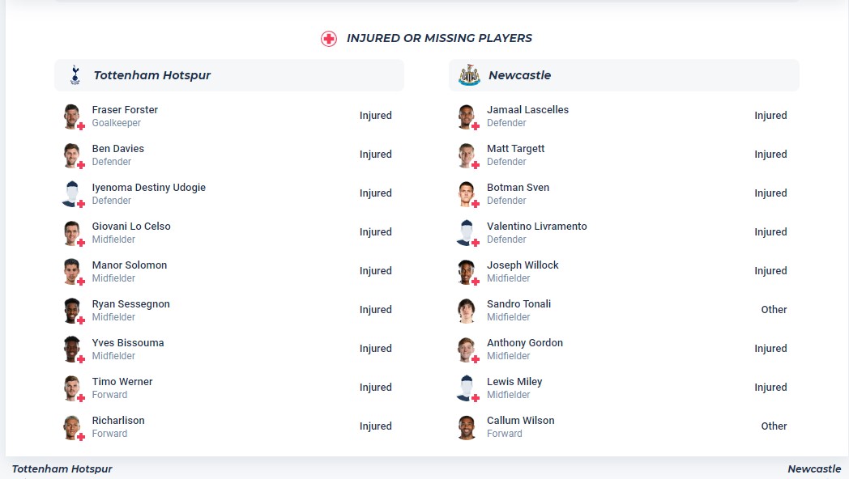The image size is (849, 479).
Task: Open Anthony Gordon's player entry
Action: (x=524, y=343)
